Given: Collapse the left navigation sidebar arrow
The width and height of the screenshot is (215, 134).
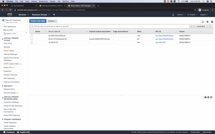Looking at the screenshot, I should tap(26, 32).
